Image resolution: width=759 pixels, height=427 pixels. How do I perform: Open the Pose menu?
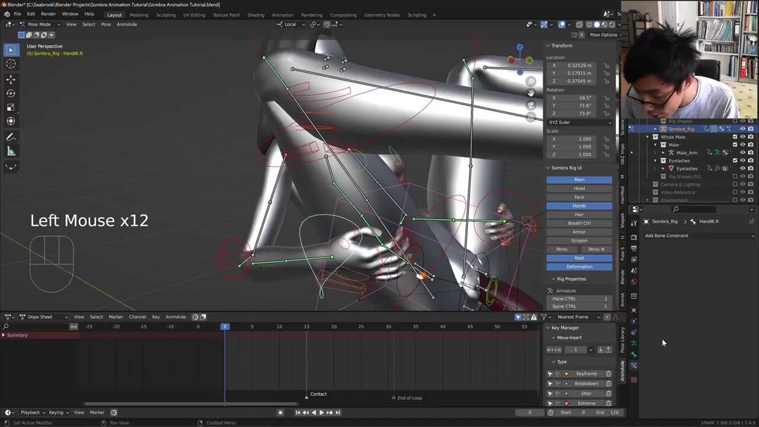point(106,24)
